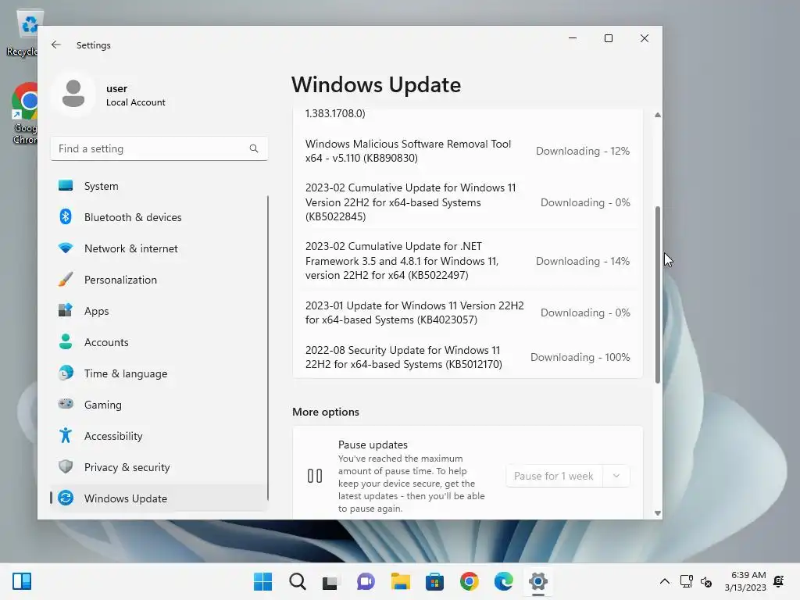Select KB5012170 Security Update row

[467, 357]
